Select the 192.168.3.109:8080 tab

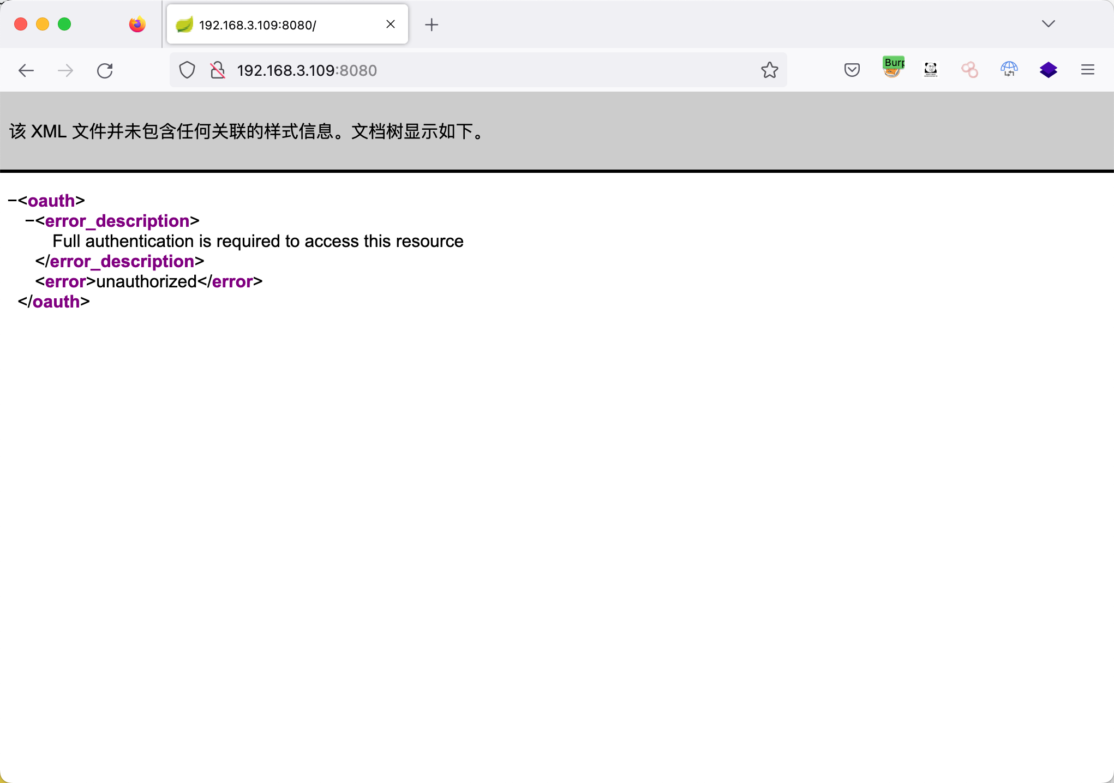(273, 25)
